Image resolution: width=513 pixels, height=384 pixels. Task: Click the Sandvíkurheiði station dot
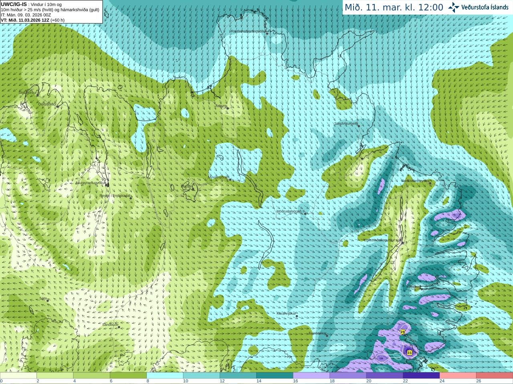(359, 126)
